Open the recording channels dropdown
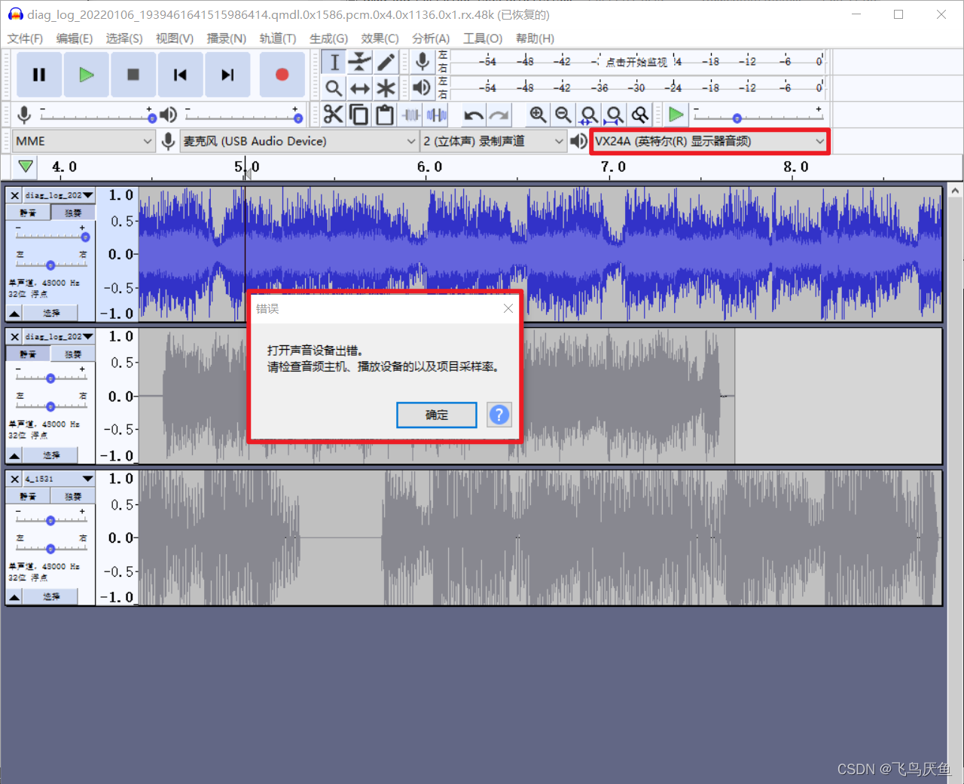This screenshot has width=964, height=784. click(x=493, y=141)
